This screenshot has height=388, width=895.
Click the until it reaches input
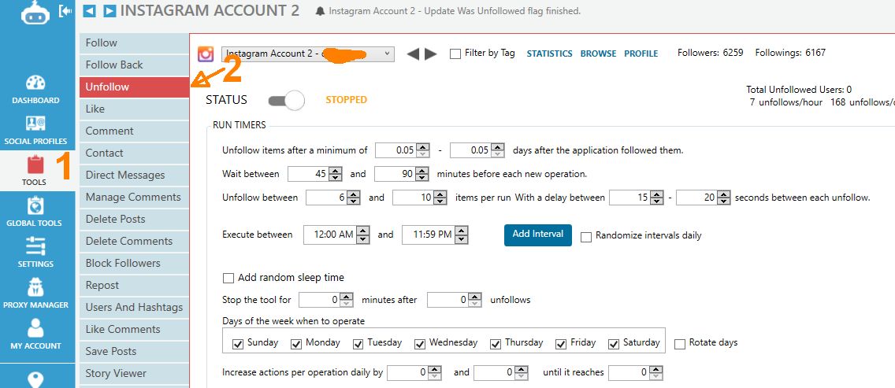point(629,372)
